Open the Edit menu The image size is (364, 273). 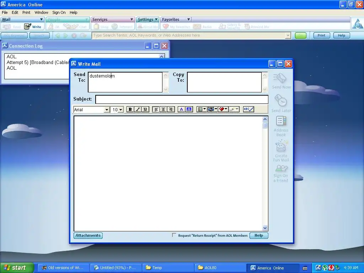coord(15,12)
